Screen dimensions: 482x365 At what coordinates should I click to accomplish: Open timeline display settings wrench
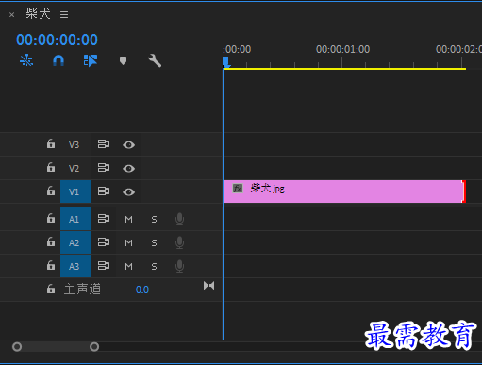(x=155, y=60)
